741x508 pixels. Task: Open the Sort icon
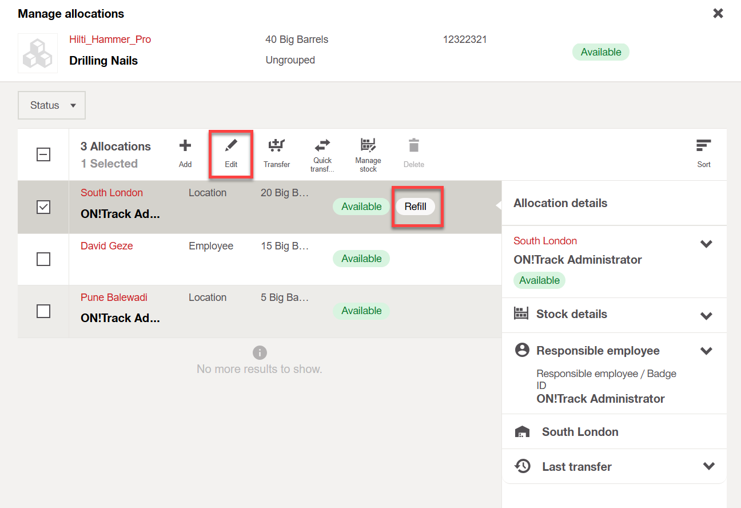tap(704, 145)
